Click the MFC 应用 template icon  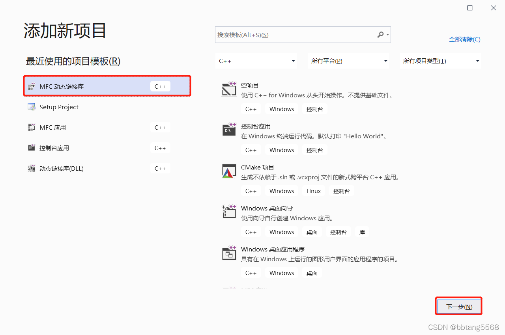(32, 127)
